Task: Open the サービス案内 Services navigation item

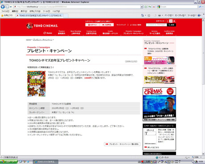Action: coord(155,33)
